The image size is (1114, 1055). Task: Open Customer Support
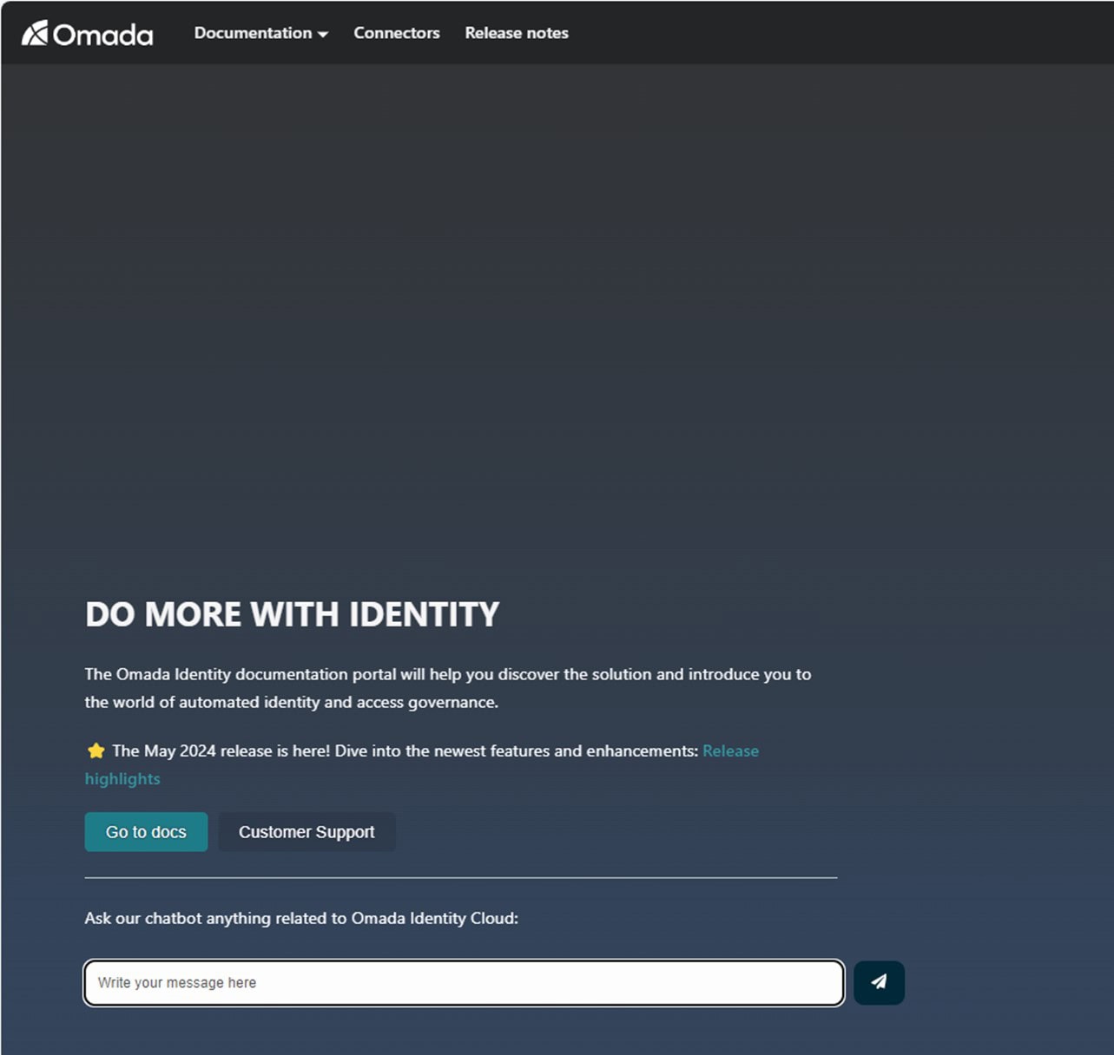click(307, 832)
